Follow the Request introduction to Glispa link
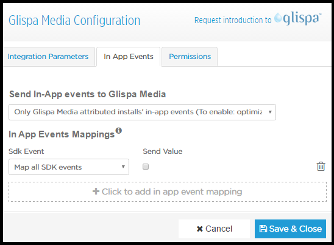The image size is (334, 245). pyautogui.click(x=258, y=19)
